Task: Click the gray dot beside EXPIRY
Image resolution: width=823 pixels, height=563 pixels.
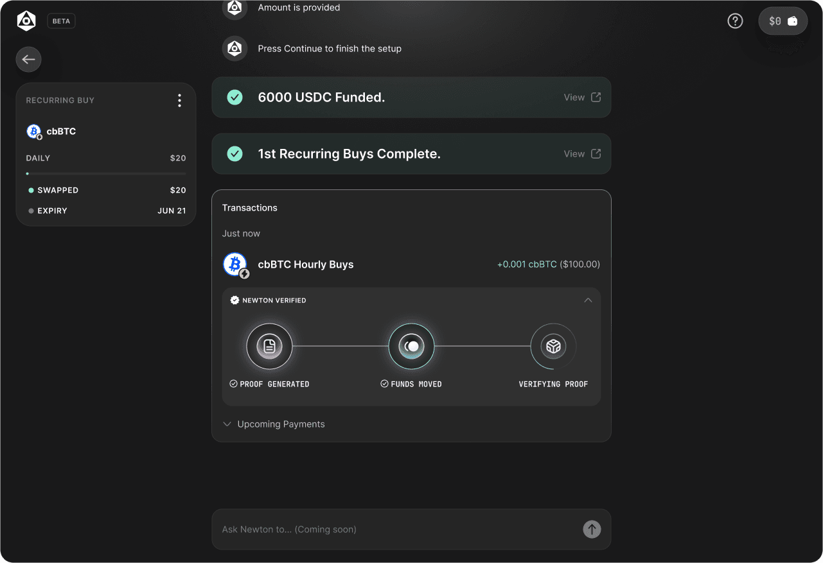Action: [31, 211]
